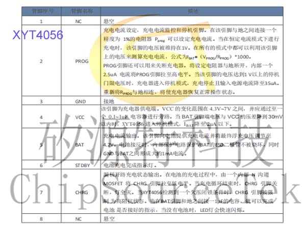The image size is (306, 229).
Task: Click 悬空 description in row 8
Action: [109, 219]
